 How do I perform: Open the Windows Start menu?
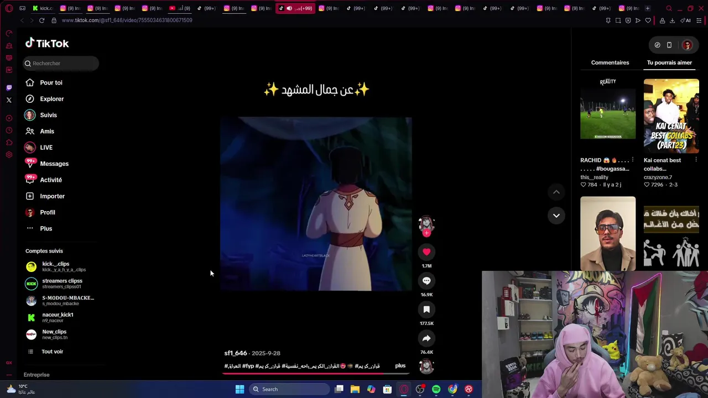click(240, 389)
